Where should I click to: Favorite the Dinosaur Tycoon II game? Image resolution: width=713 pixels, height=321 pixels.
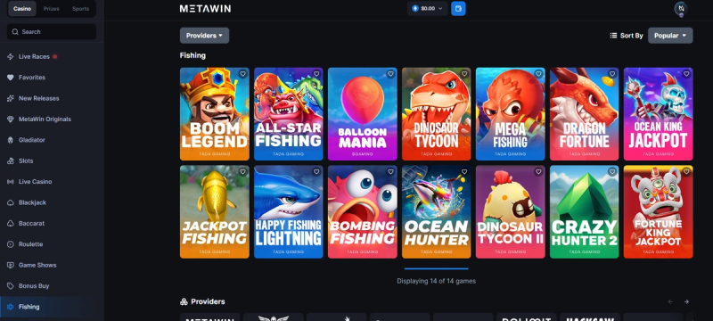click(538, 172)
